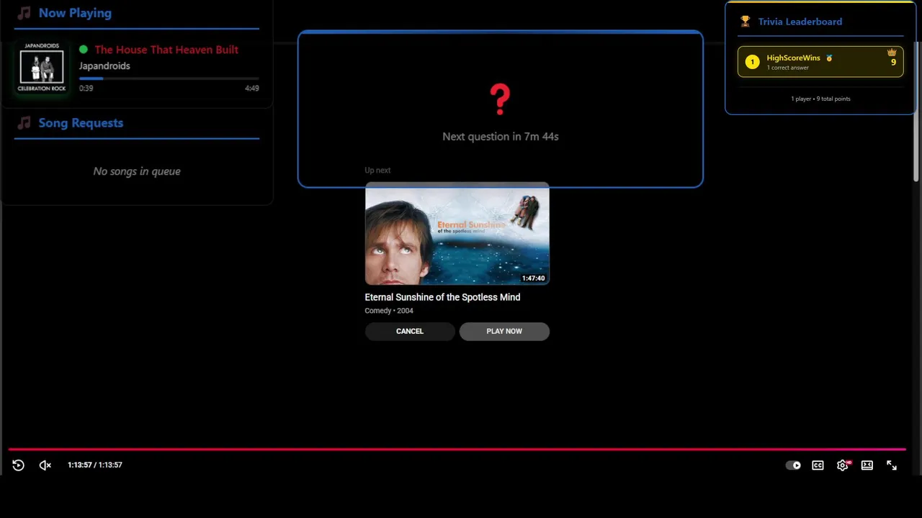
Task: Click the replay video icon
Action: (x=19, y=465)
